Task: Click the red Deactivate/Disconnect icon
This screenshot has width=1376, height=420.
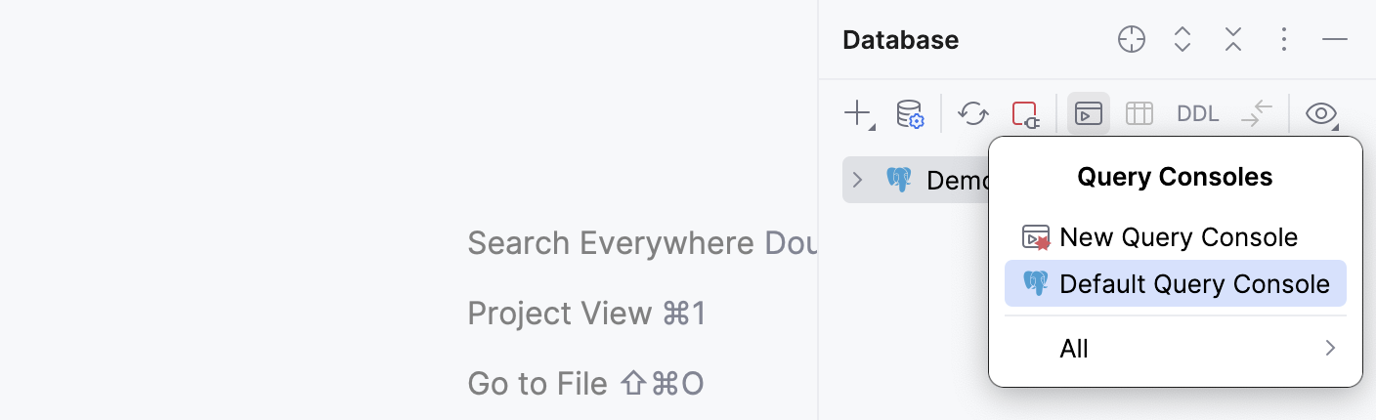Action: [x=1025, y=113]
